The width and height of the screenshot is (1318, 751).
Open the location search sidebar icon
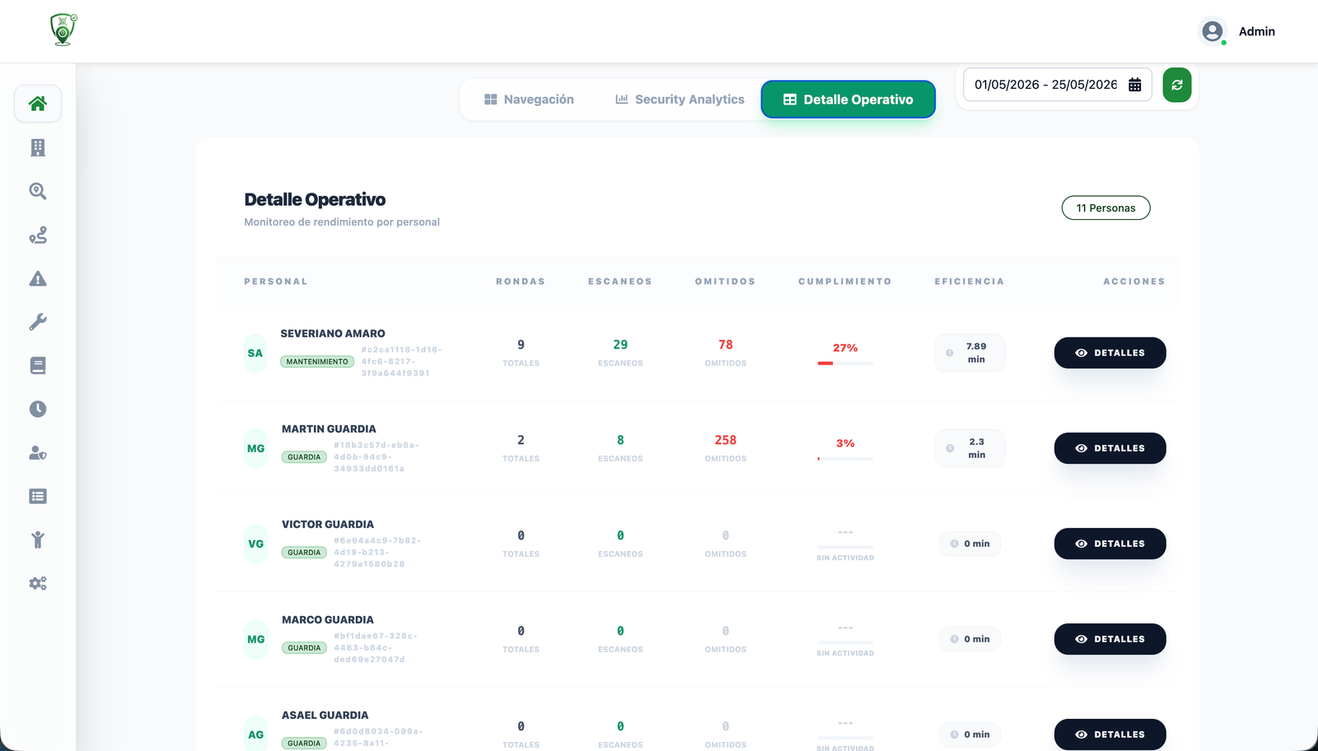pos(38,191)
